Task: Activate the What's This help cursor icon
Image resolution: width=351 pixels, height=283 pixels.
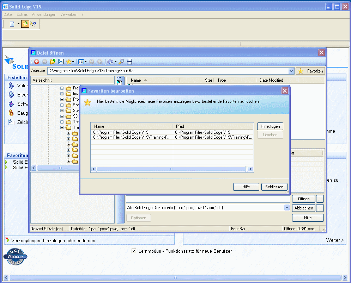Action: tap(33, 24)
